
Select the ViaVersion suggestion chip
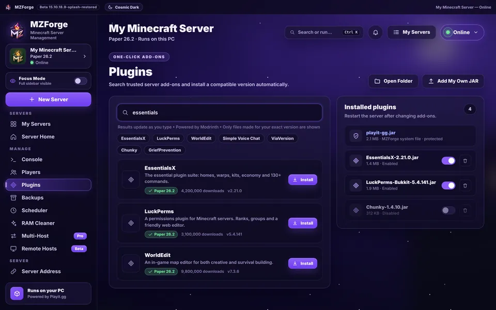[282, 138]
